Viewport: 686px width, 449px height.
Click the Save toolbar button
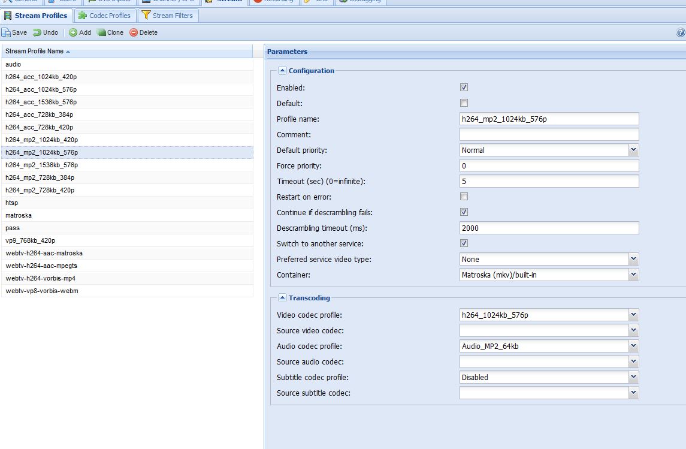click(x=14, y=32)
